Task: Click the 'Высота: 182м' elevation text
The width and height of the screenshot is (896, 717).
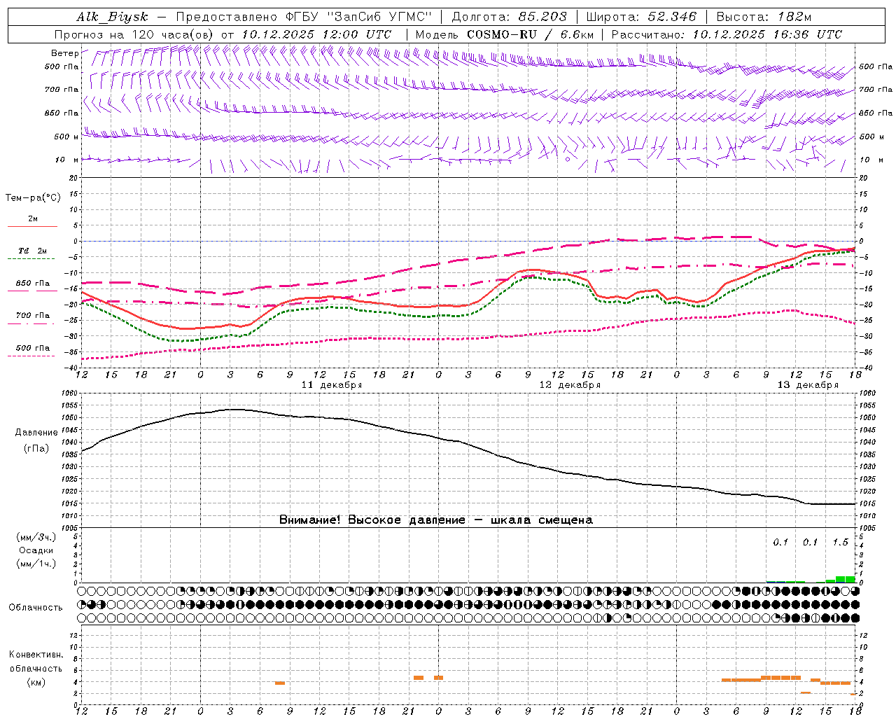Action: 764,17
